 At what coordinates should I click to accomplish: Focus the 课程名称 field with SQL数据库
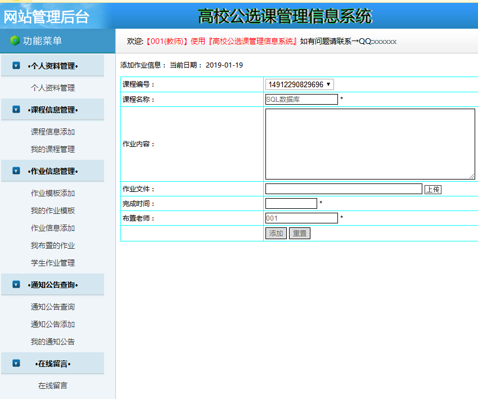pyautogui.click(x=301, y=99)
